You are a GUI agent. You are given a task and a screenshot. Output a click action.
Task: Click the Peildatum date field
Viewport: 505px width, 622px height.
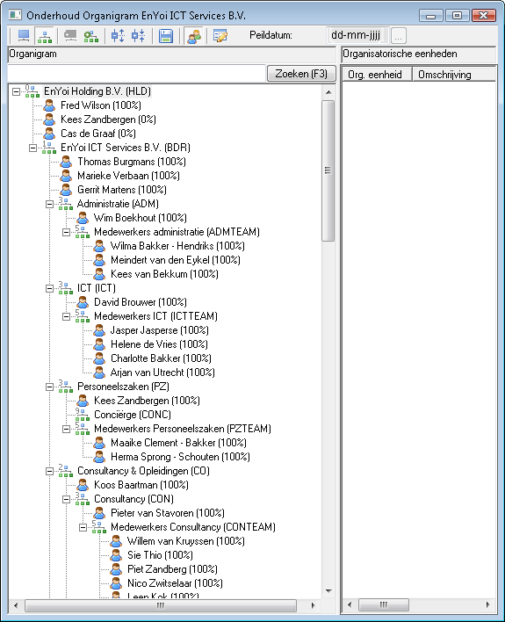[x=357, y=35]
